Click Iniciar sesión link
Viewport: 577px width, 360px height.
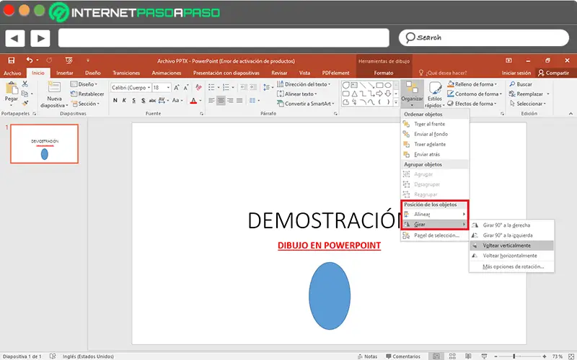point(516,73)
